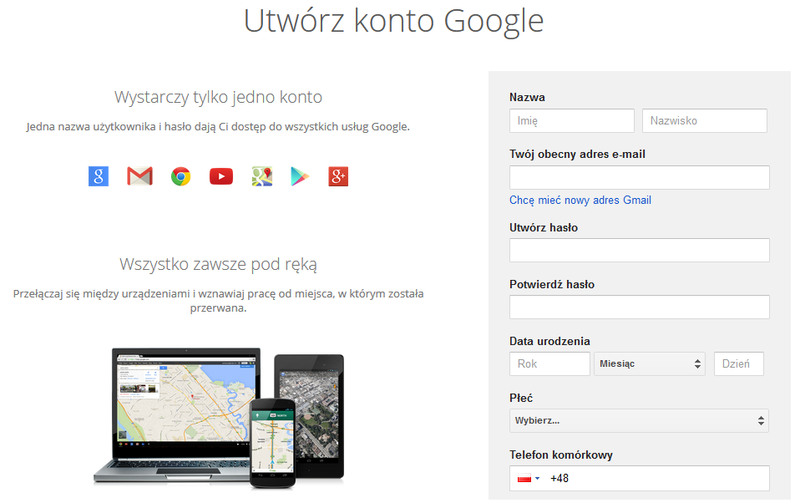795x503 pixels.
Task: Click the laptop showing Google Maps image
Action: point(177,414)
